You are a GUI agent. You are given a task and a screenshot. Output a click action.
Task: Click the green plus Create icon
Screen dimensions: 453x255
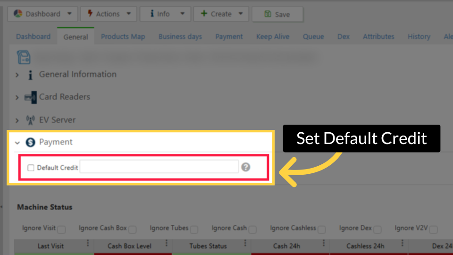(204, 13)
